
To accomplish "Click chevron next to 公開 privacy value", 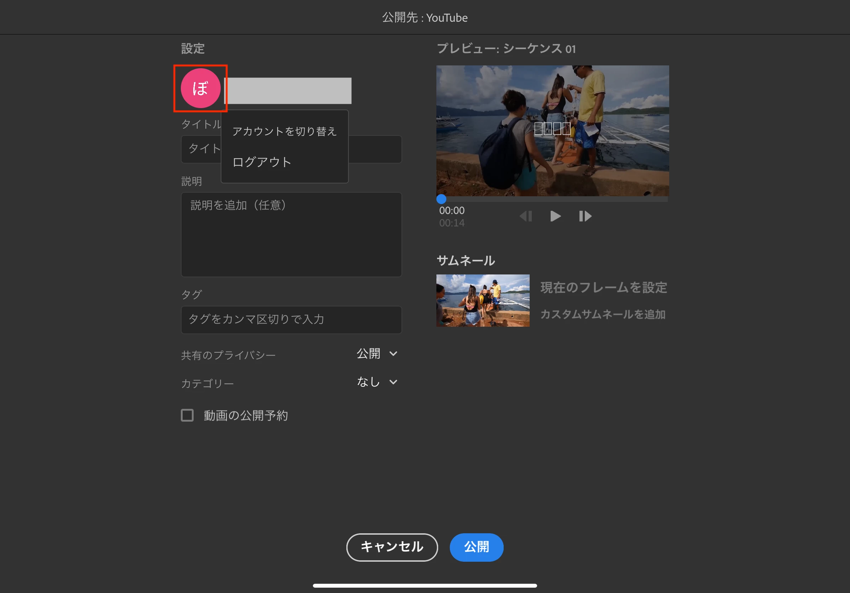I will point(394,354).
